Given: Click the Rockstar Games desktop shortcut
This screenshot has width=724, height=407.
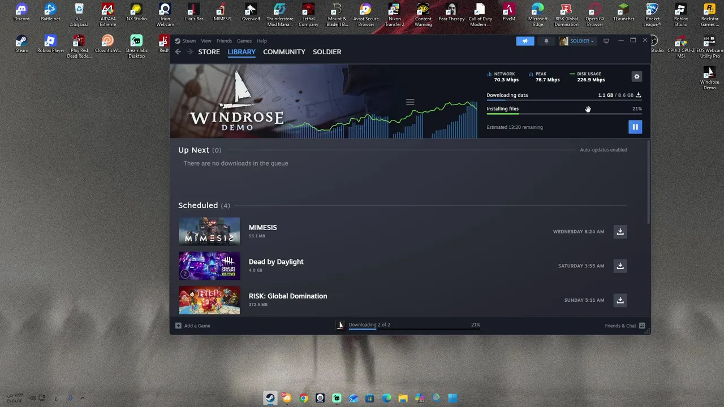Looking at the screenshot, I should (710, 15).
